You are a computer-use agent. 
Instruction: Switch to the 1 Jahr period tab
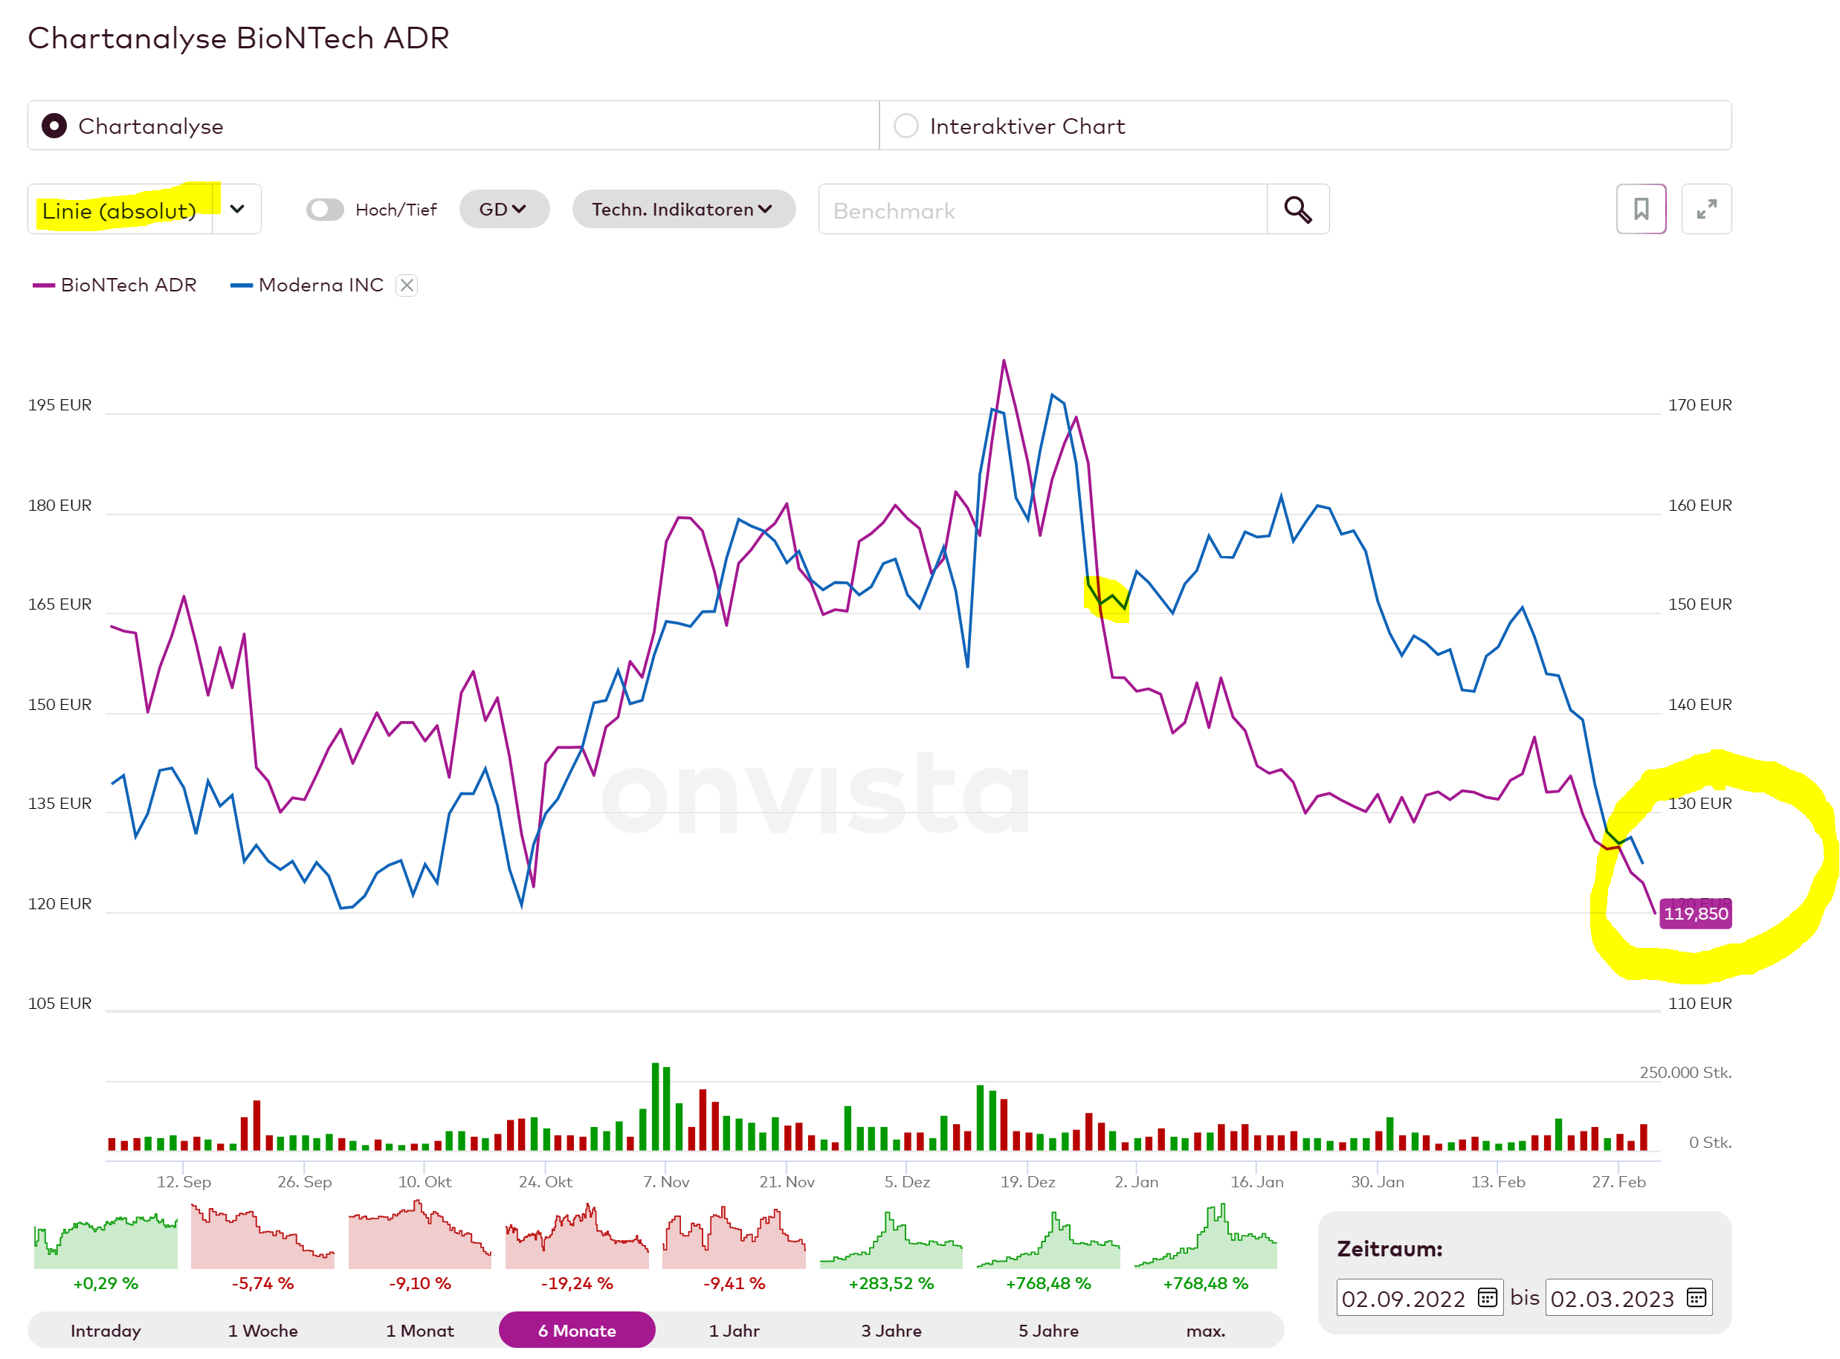[x=735, y=1329]
